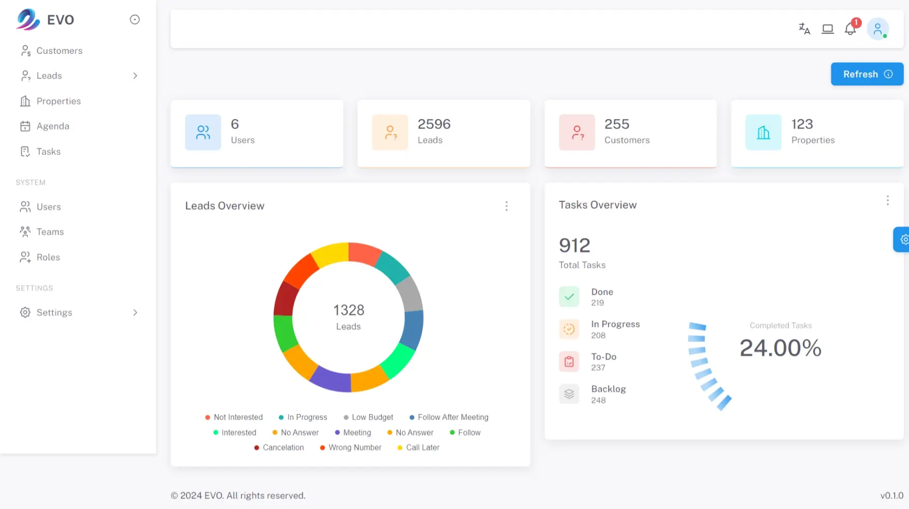Click the Refresh button
The width and height of the screenshot is (909, 509).
click(x=867, y=74)
